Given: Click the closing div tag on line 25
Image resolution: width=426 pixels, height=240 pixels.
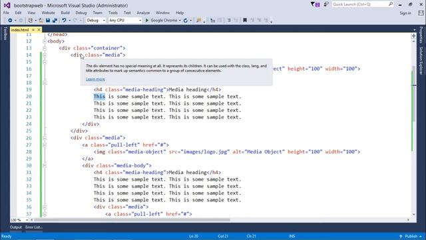Looking at the screenshot, I should tap(79, 131).
